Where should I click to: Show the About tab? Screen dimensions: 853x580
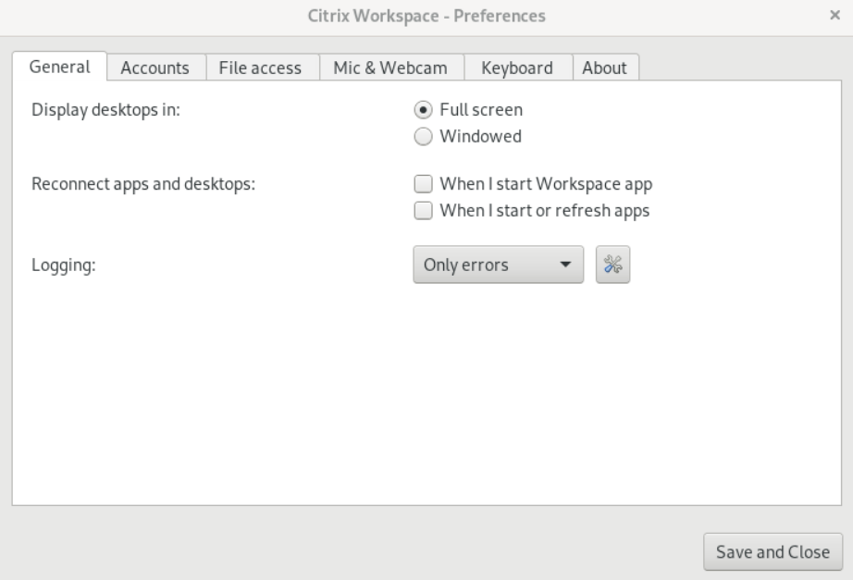click(x=604, y=68)
